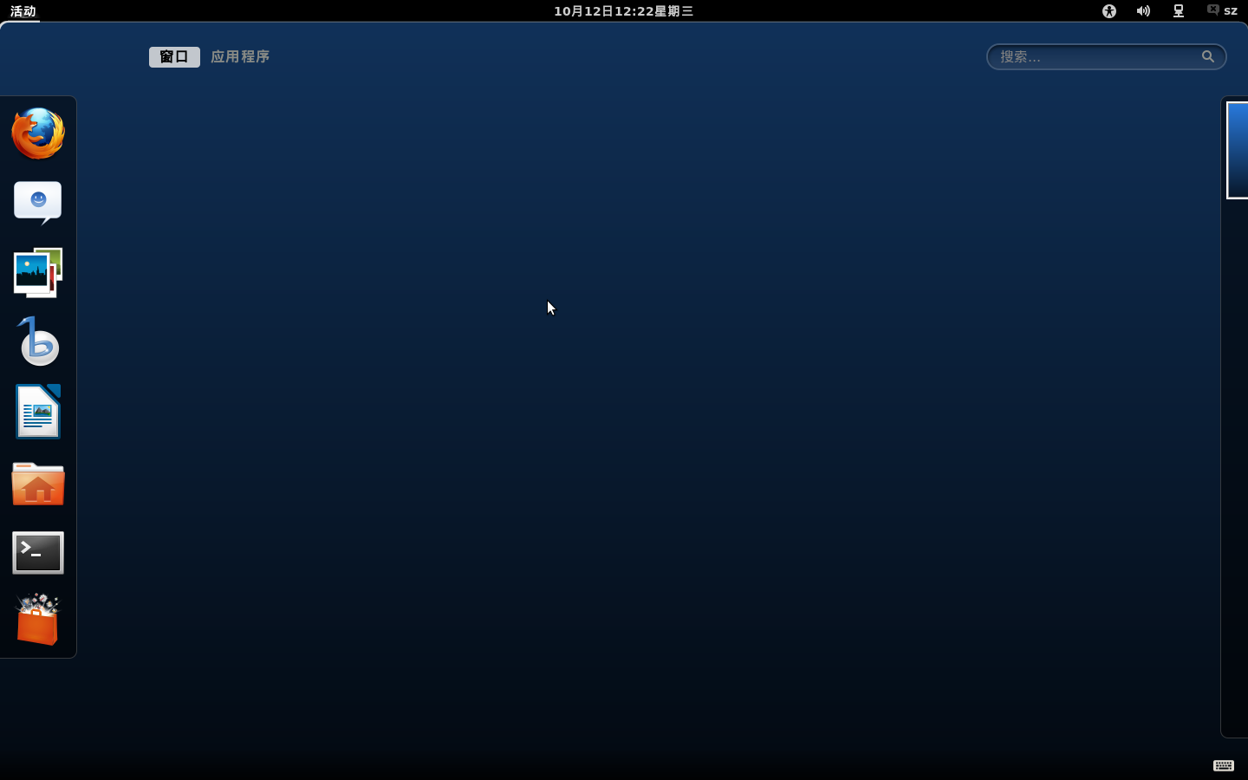Focus the 搜索 search field
Image resolution: width=1248 pixels, height=780 pixels.
[1107, 56]
